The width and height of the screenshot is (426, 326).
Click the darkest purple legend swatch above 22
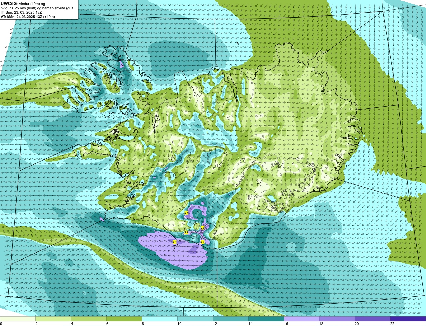click(x=408, y=319)
